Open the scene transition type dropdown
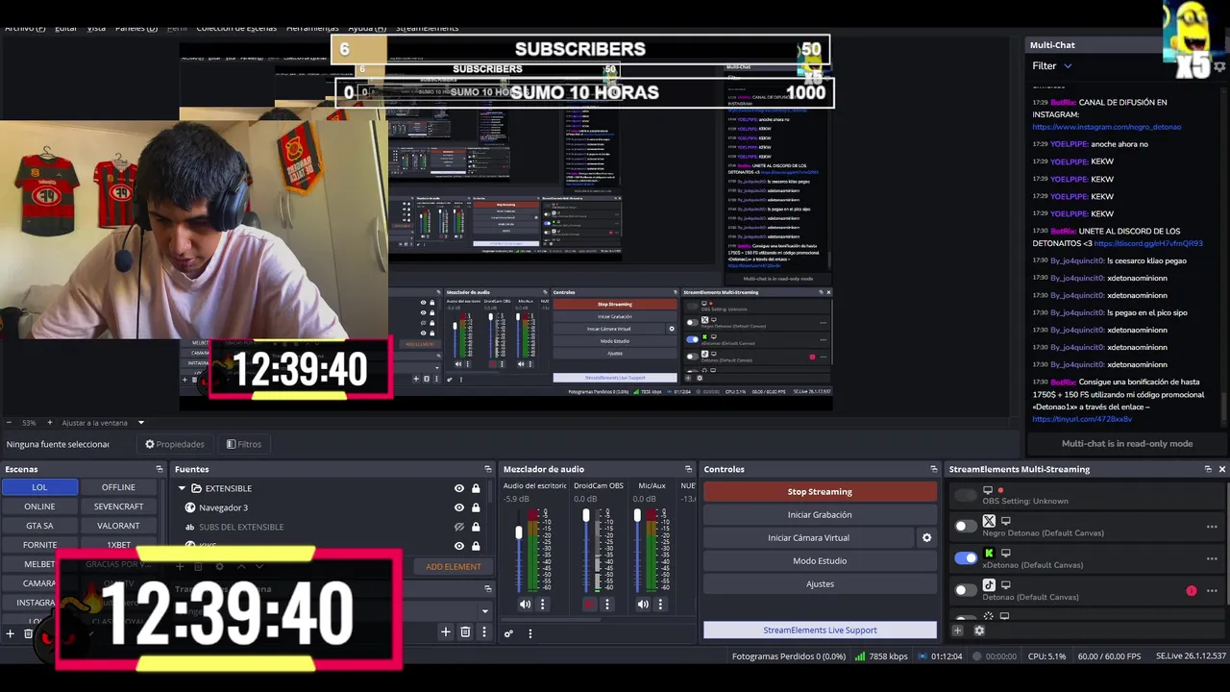 click(484, 610)
